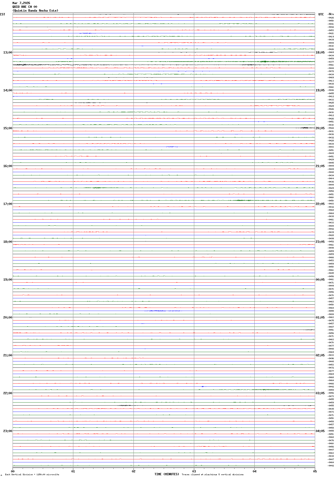This screenshot has width=335, height=478.
Task: Click the 23:00 CST time label
Action: 8,431
